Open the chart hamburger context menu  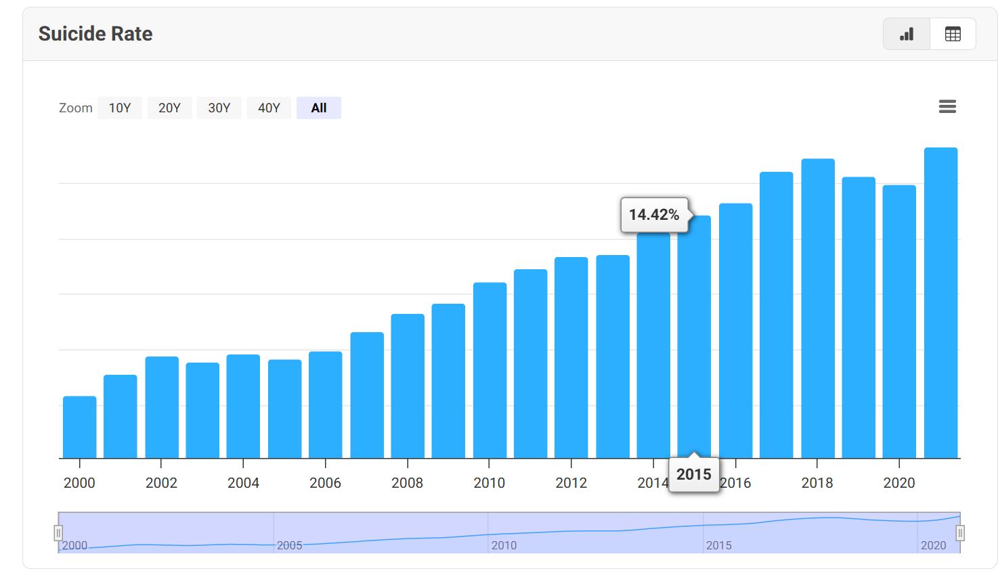coord(947,107)
